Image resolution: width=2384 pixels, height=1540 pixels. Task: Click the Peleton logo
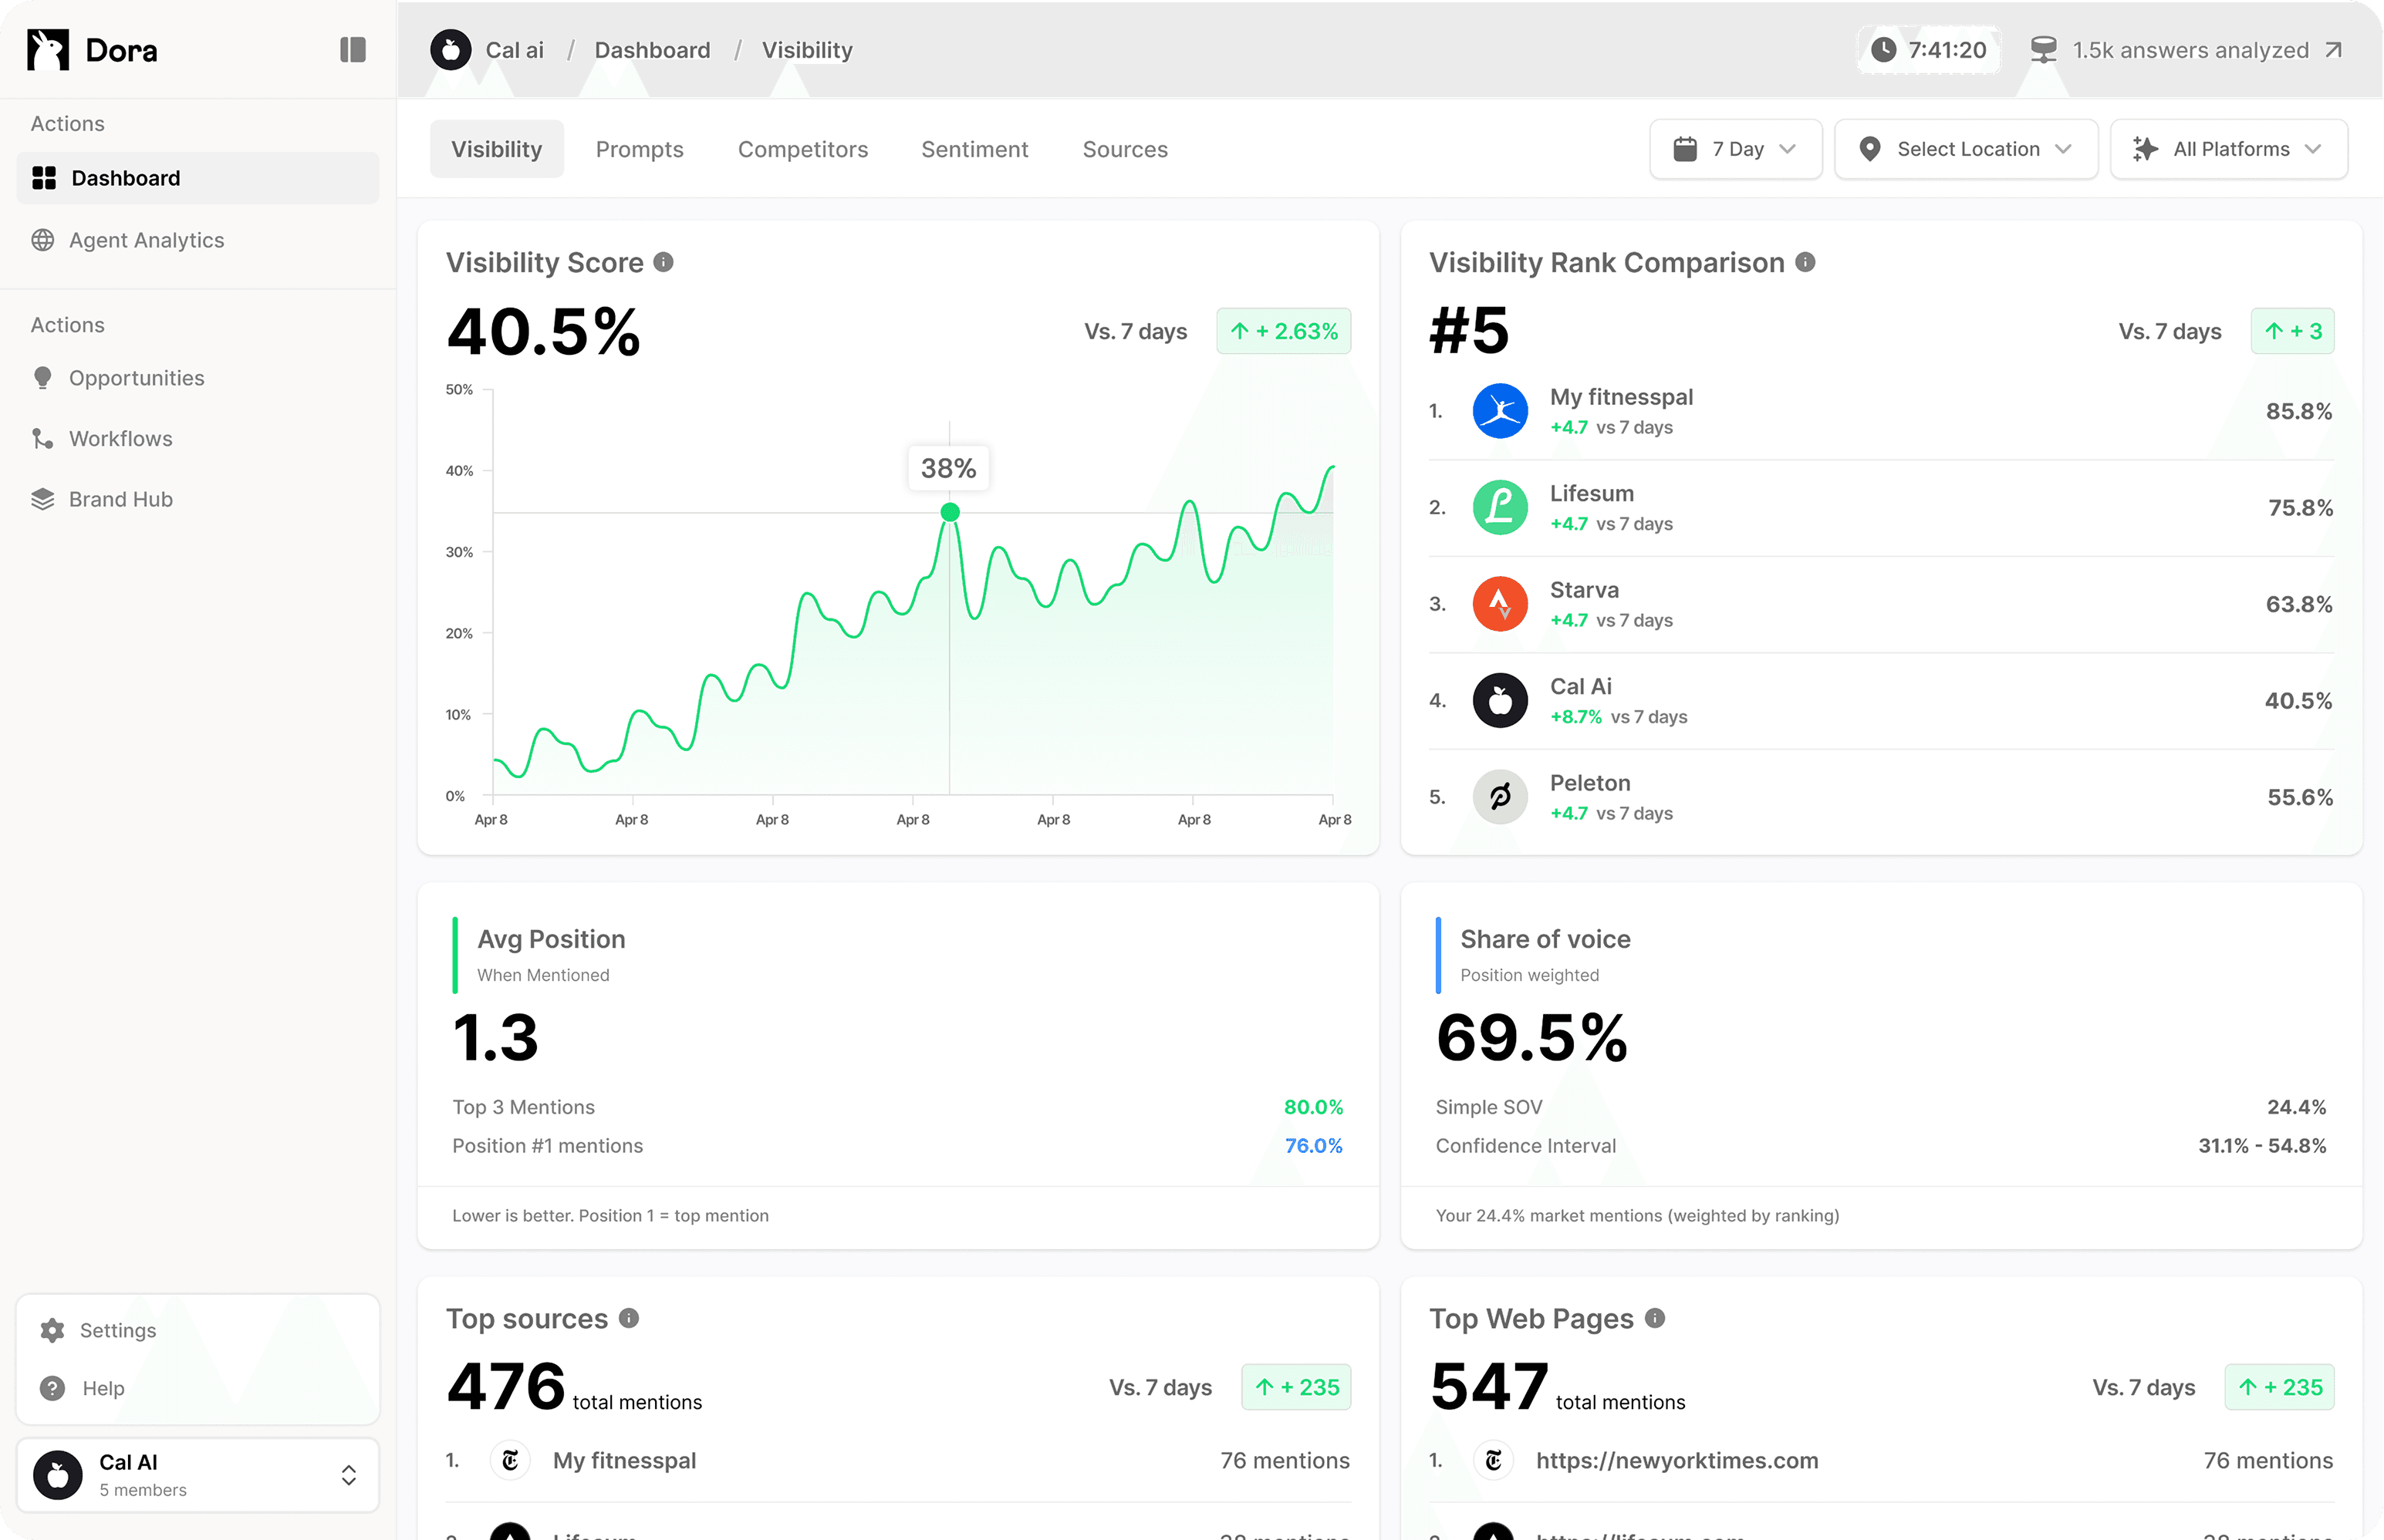pyautogui.click(x=1500, y=797)
